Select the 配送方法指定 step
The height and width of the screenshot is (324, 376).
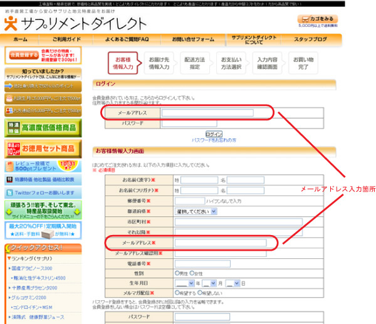click(195, 63)
